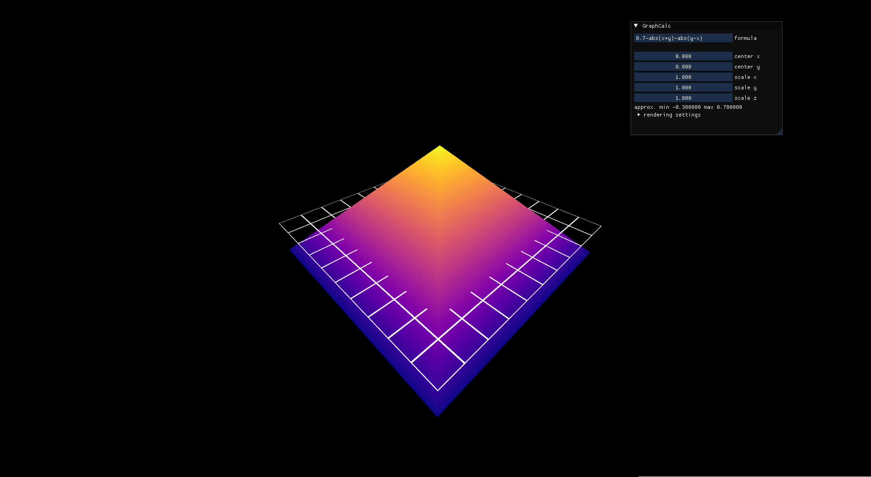Click the 'scale y' label

coord(745,88)
